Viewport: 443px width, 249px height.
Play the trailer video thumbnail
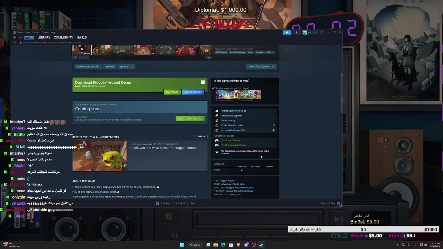tap(82, 49)
